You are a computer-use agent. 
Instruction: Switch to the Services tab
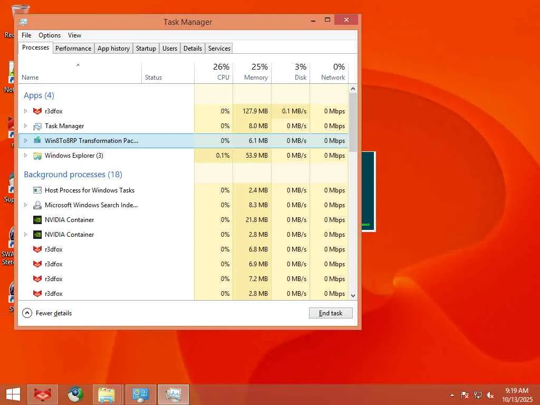219,48
